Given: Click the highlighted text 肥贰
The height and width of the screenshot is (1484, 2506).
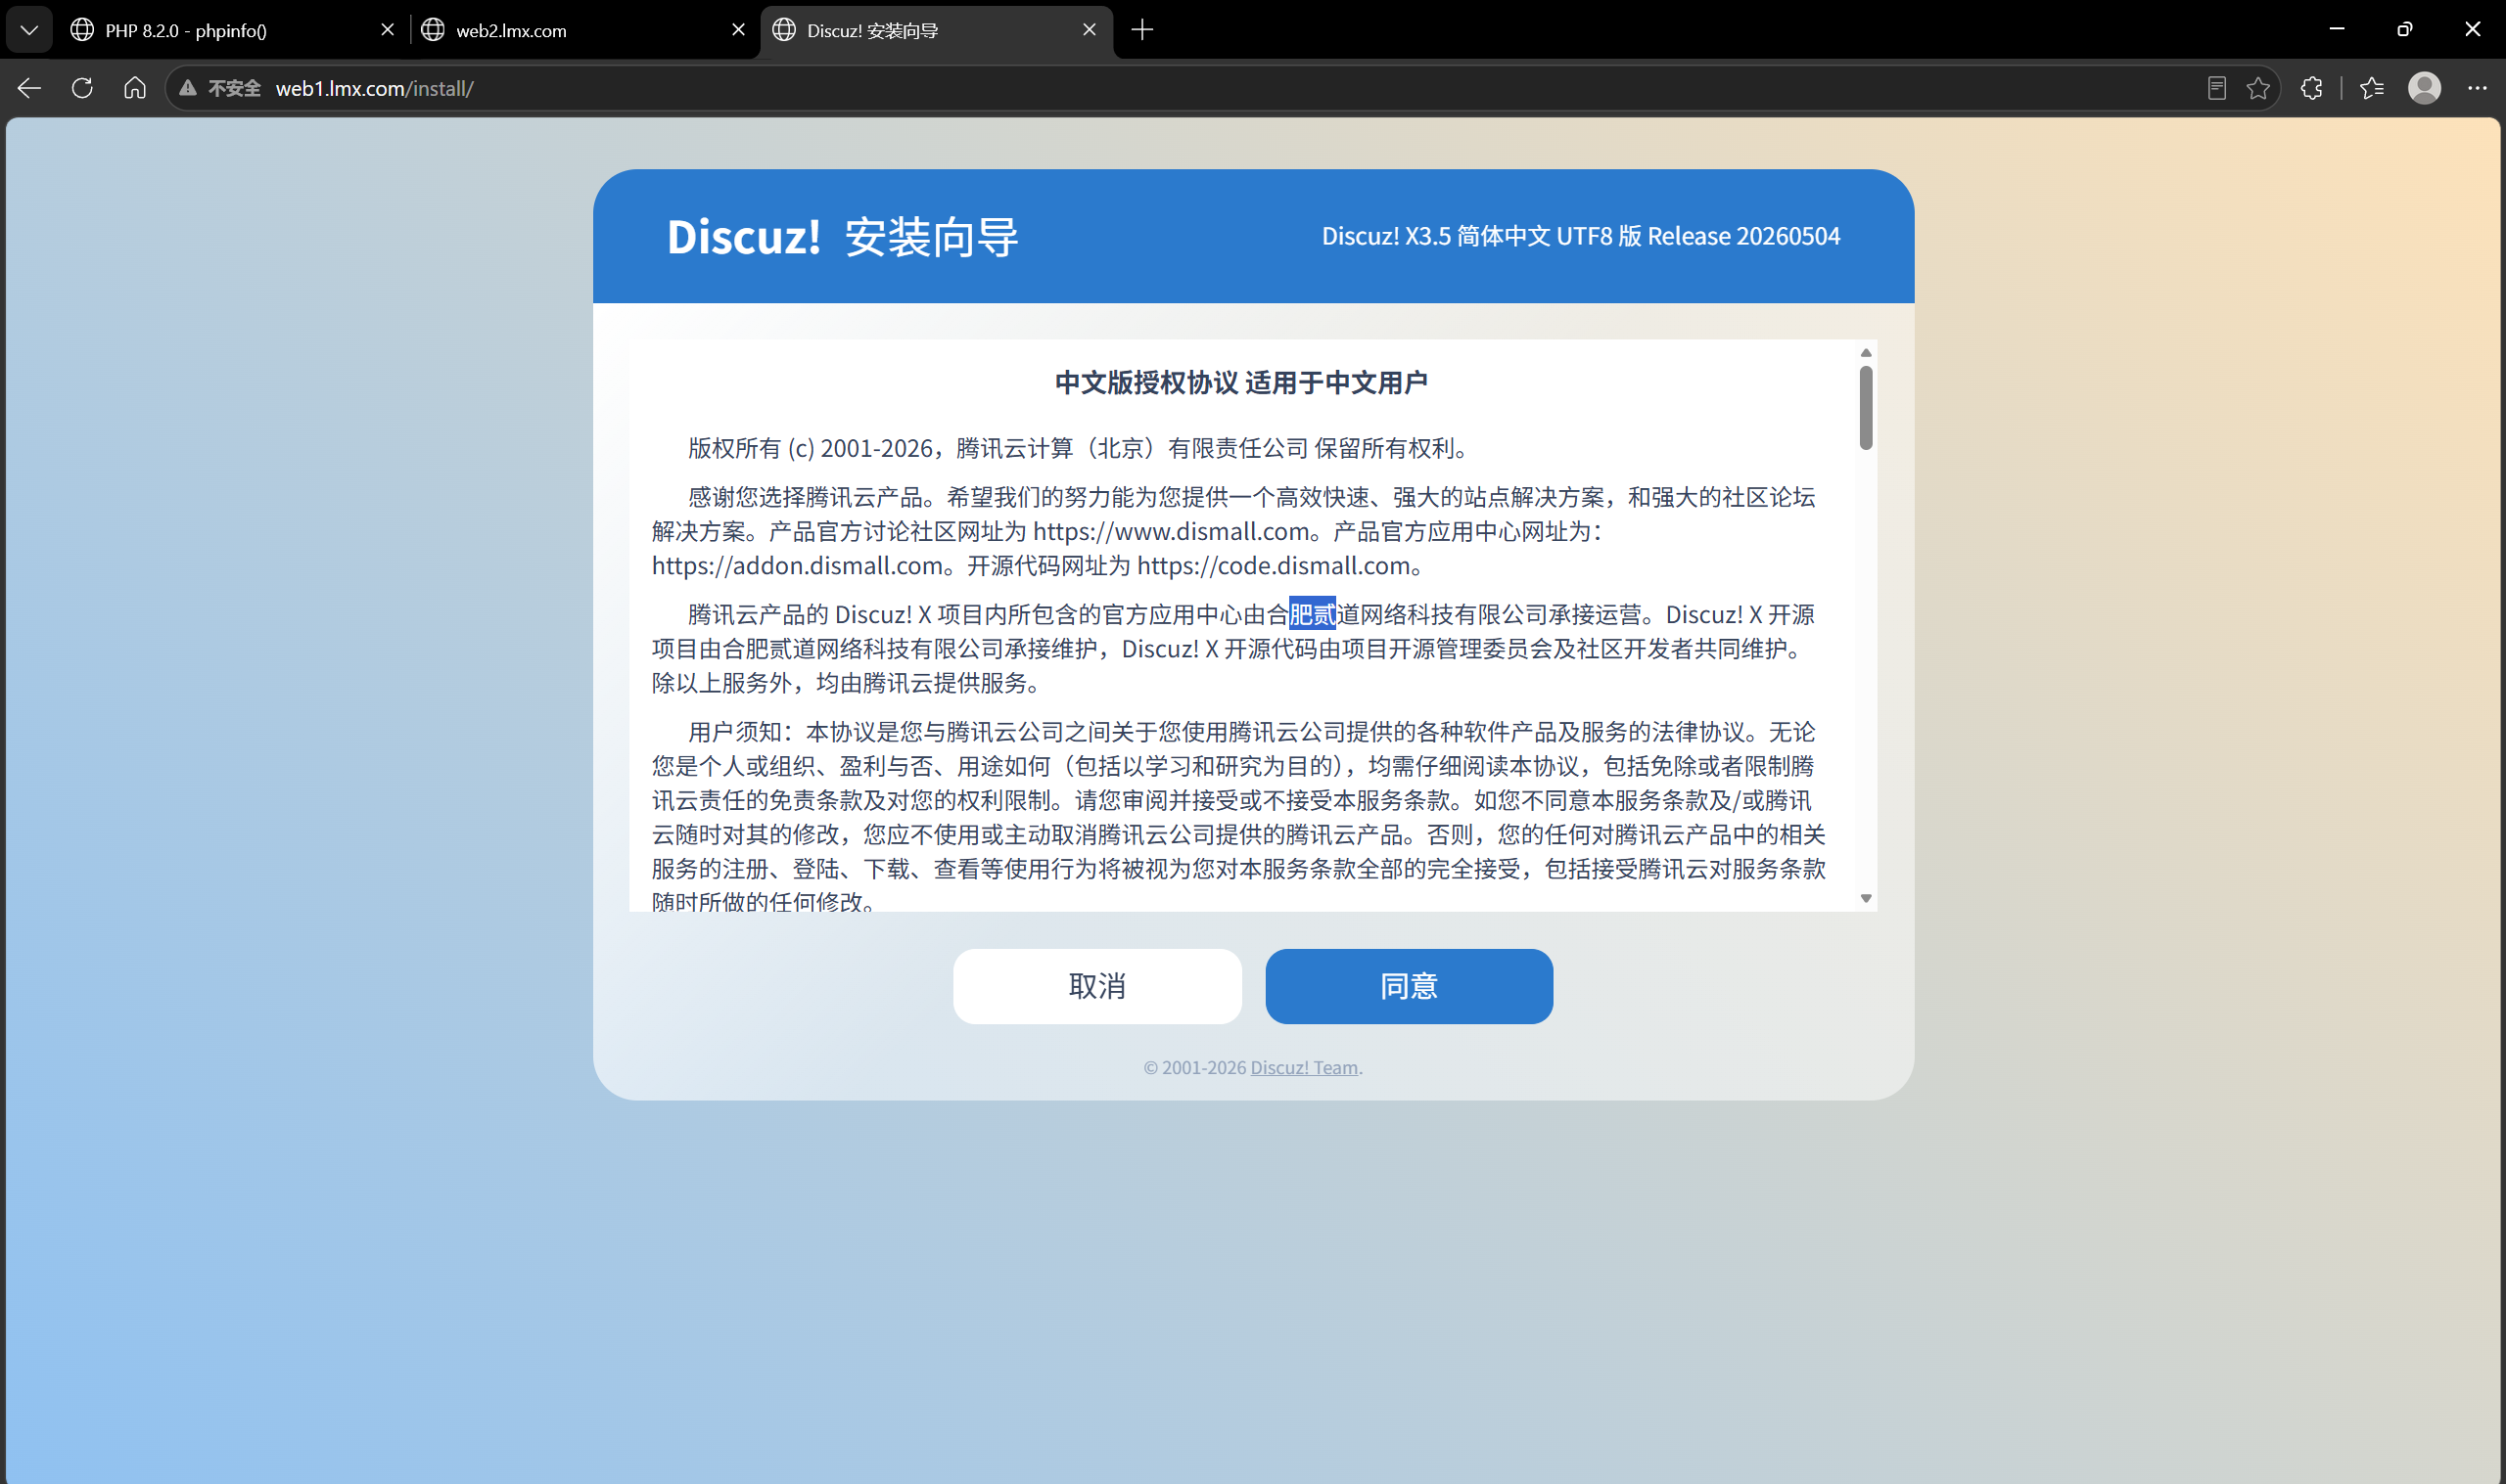Looking at the screenshot, I should pyautogui.click(x=1313, y=614).
